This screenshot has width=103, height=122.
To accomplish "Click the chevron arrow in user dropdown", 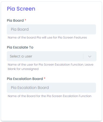I will tap(90, 56).
